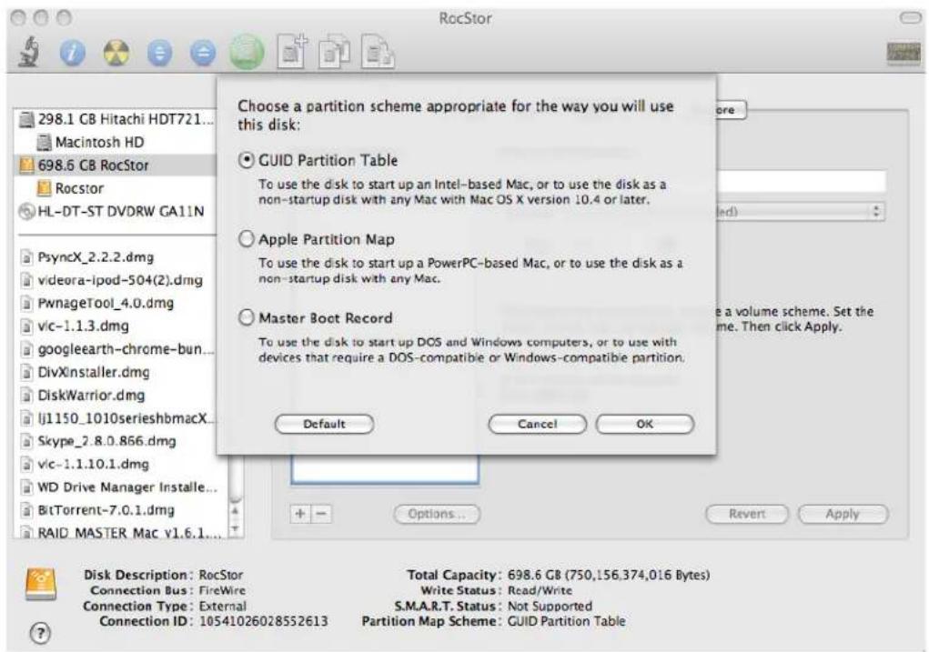Image resolution: width=929 pixels, height=652 pixels.
Task: Select HL-DT-ST DVDRW GA11N drive
Action: [116, 211]
